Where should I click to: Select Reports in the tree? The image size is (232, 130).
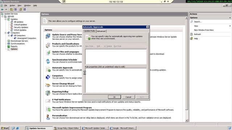14,46
